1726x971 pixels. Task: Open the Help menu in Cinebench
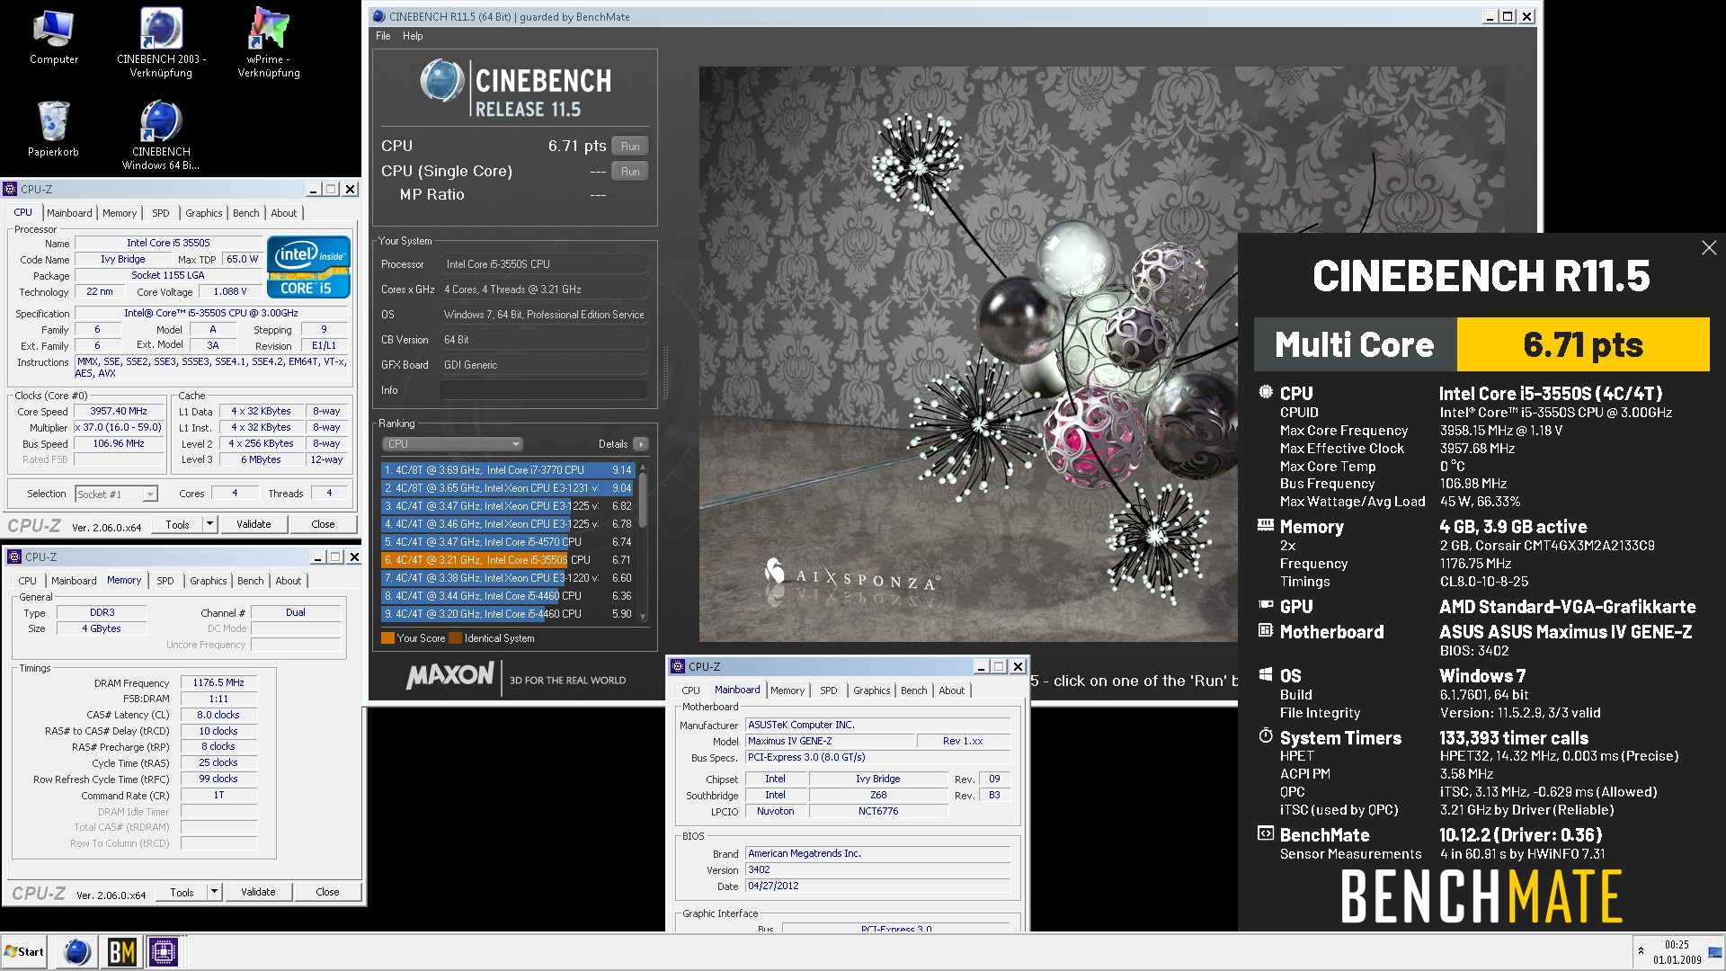tap(413, 36)
